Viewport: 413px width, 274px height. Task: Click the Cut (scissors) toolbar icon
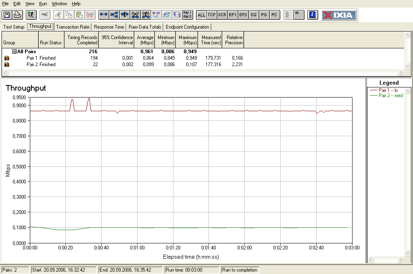pos(58,15)
